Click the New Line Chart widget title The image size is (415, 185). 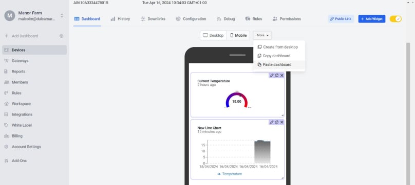pyautogui.click(x=210, y=128)
